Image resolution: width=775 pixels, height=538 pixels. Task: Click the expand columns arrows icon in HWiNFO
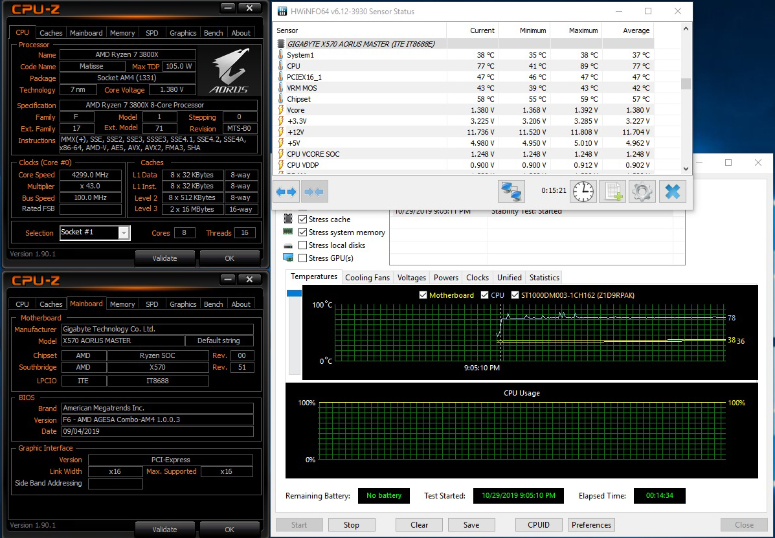pyautogui.click(x=286, y=192)
